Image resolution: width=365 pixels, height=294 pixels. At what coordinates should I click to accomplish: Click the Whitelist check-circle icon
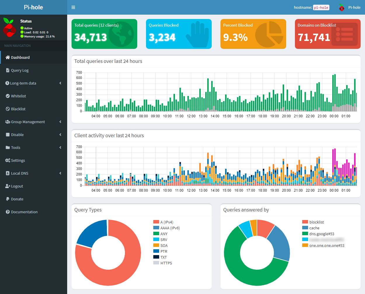pos(8,96)
